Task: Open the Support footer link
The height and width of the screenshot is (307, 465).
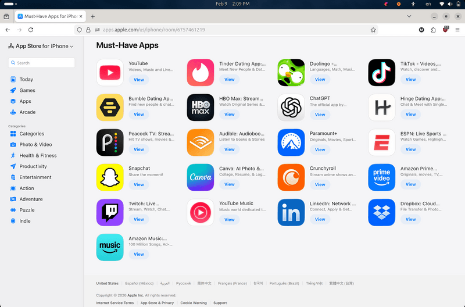Action: point(220,303)
